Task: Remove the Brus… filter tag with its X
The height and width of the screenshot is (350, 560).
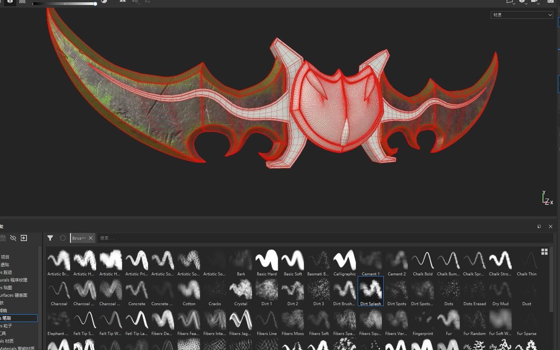Action: coord(91,238)
